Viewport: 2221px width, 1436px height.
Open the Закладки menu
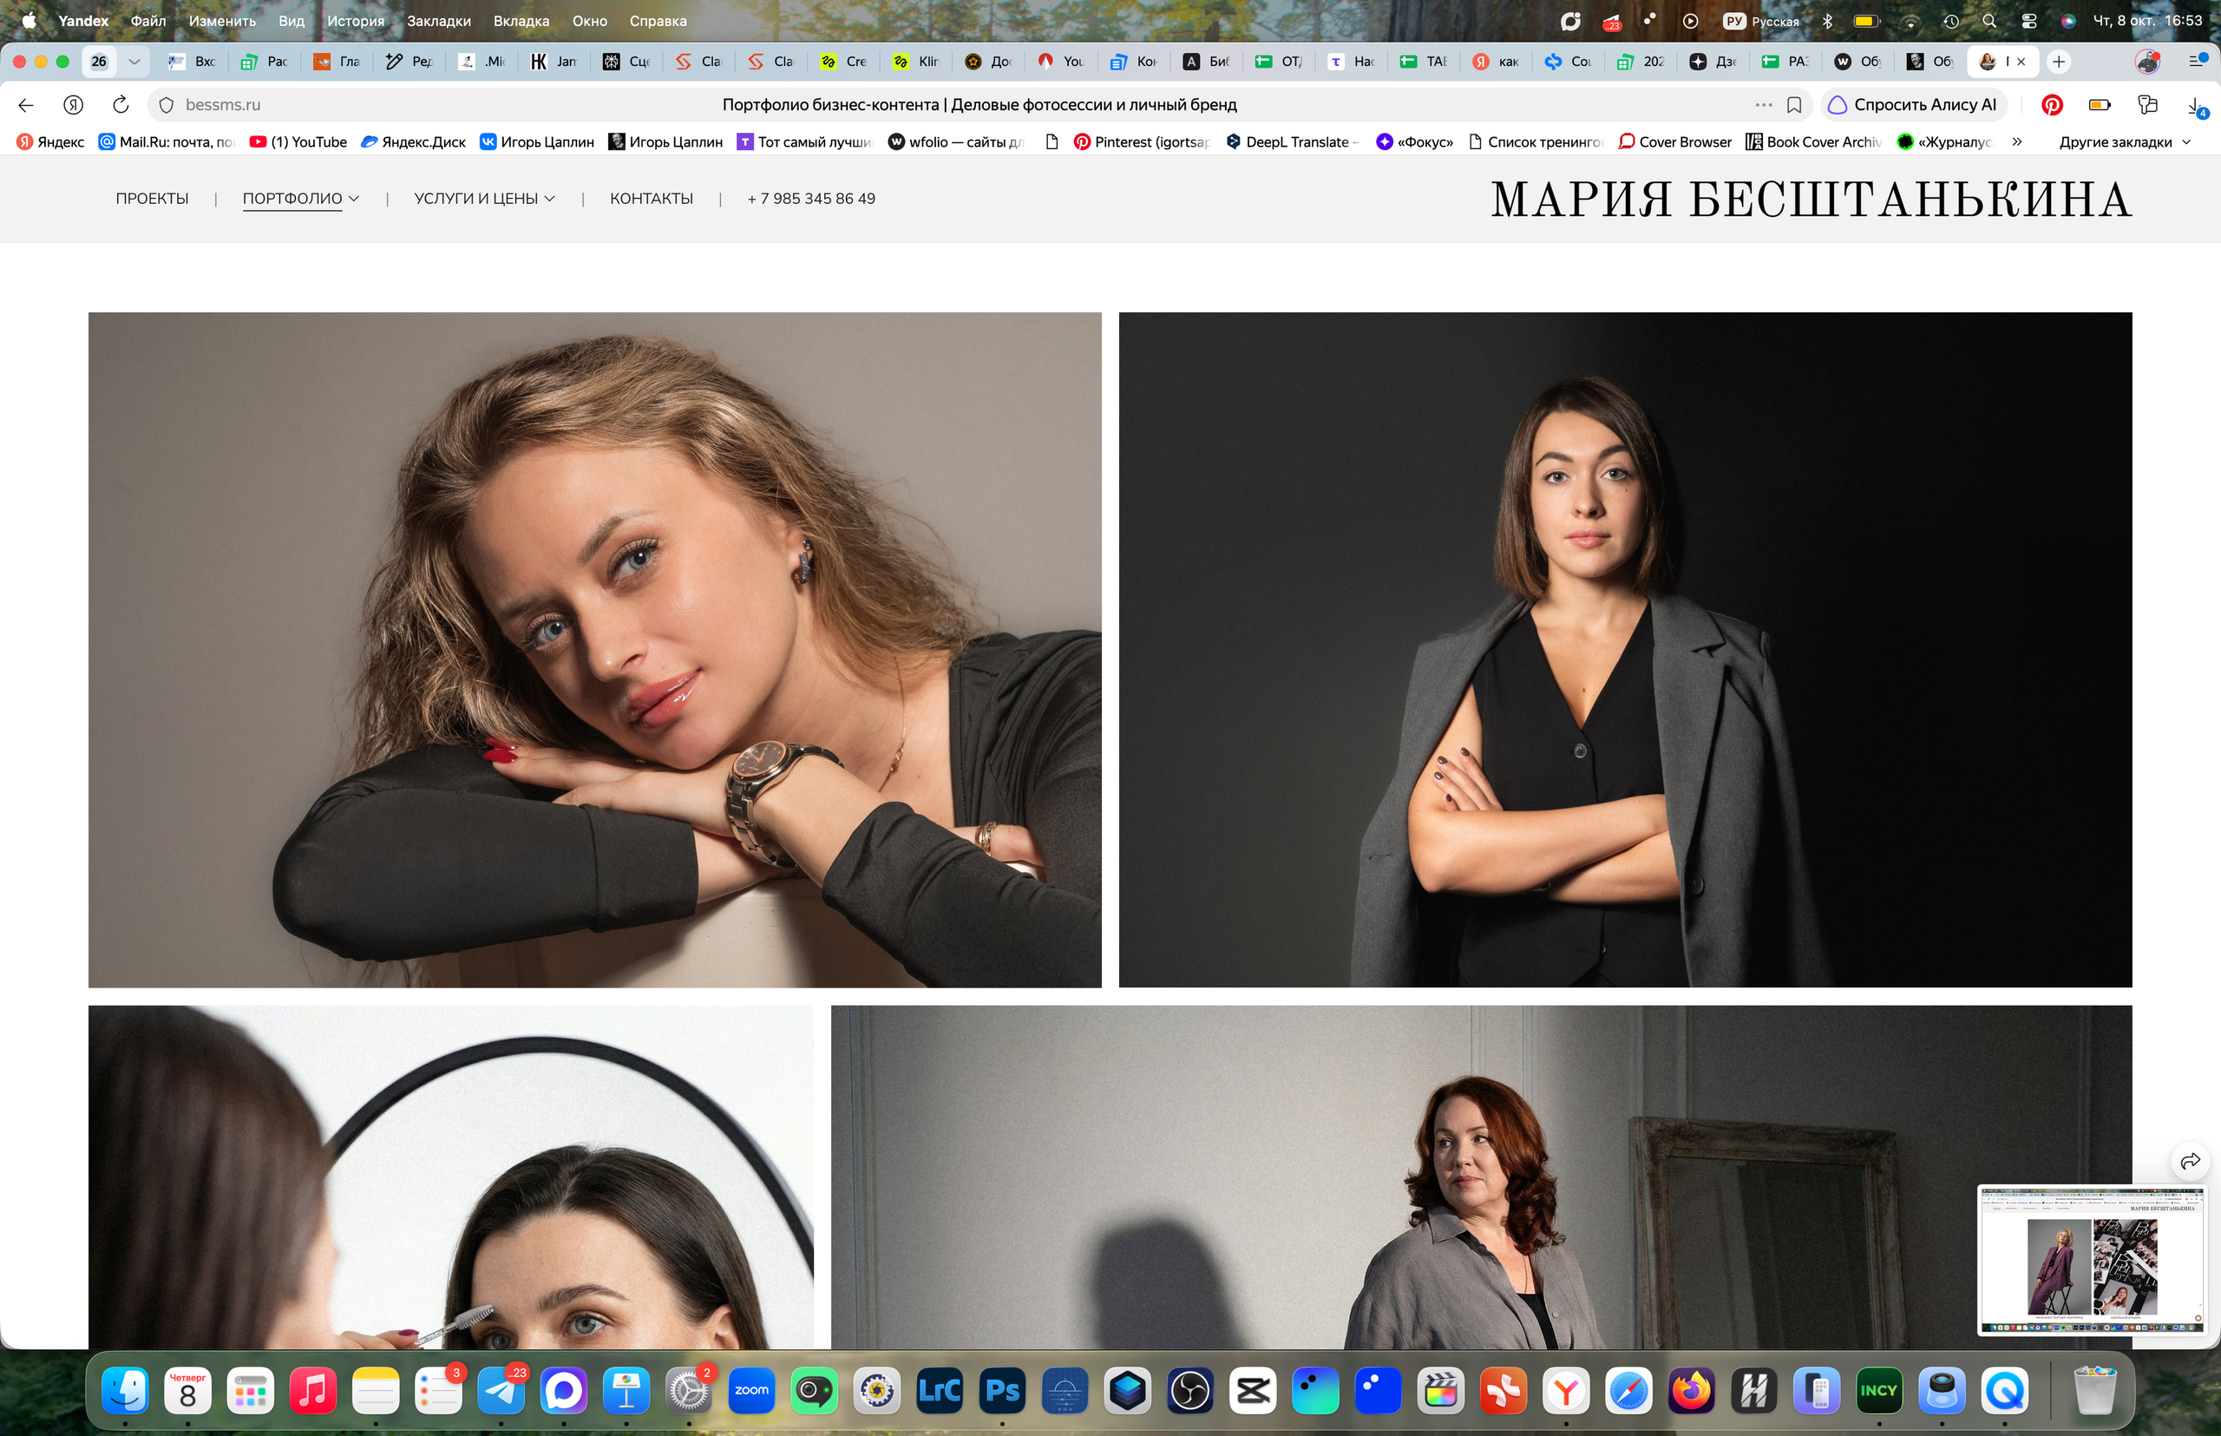[438, 21]
